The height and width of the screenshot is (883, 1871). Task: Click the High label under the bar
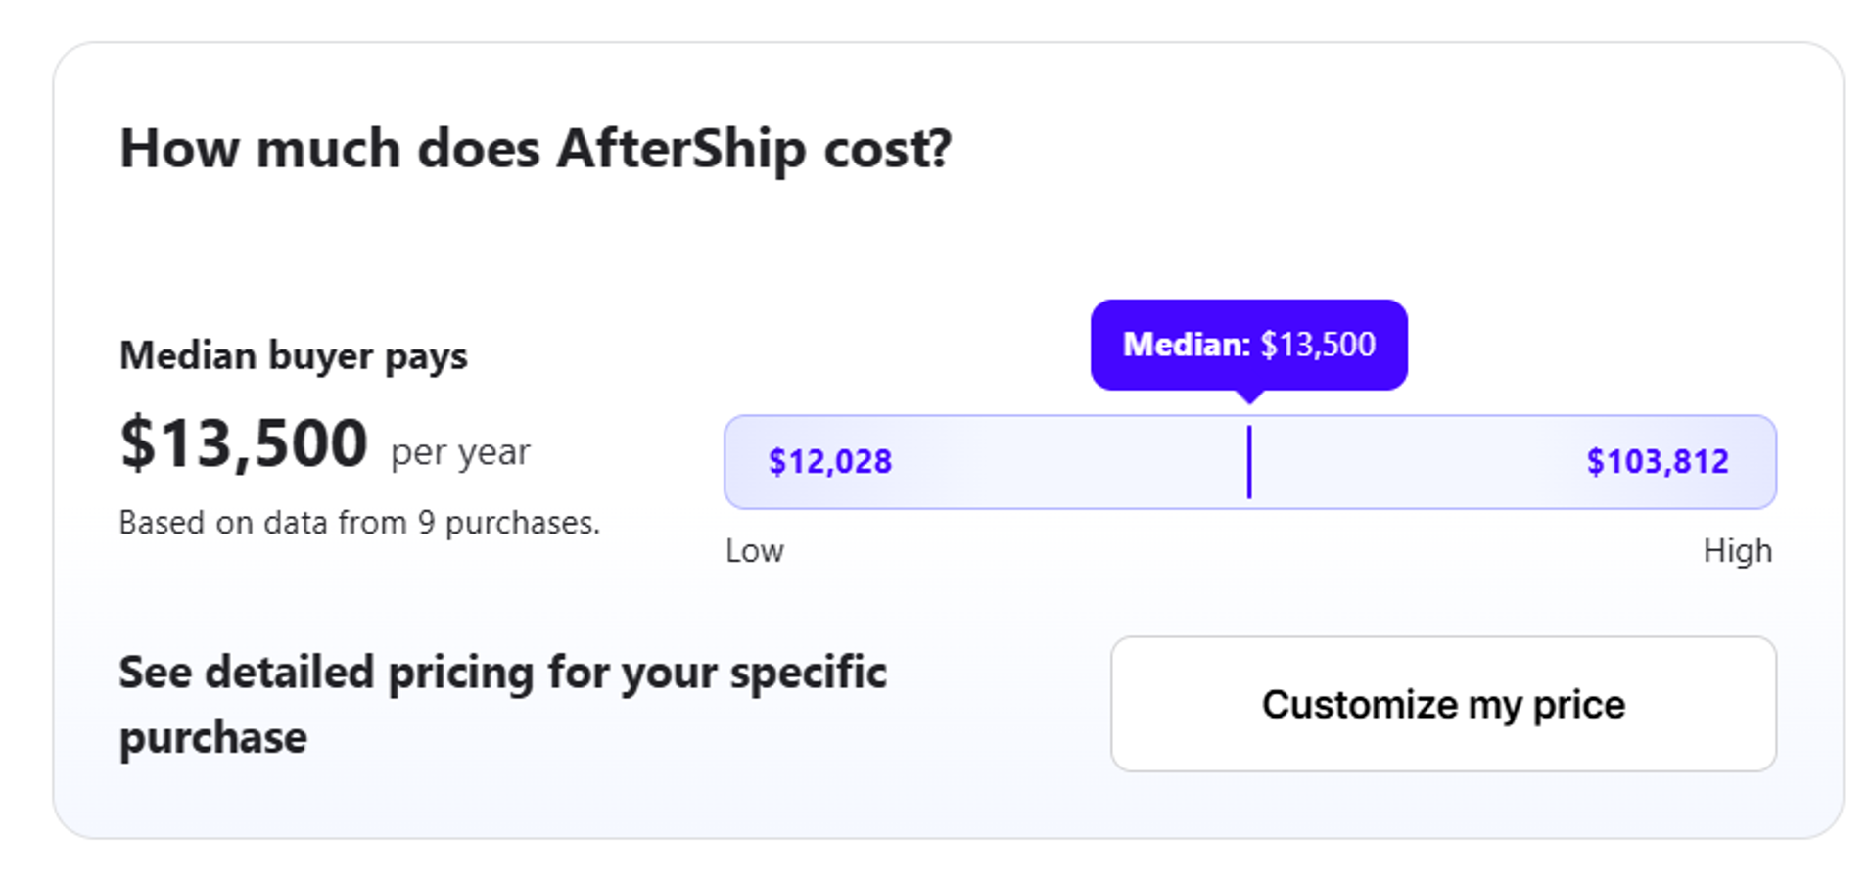coord(1738,551)
